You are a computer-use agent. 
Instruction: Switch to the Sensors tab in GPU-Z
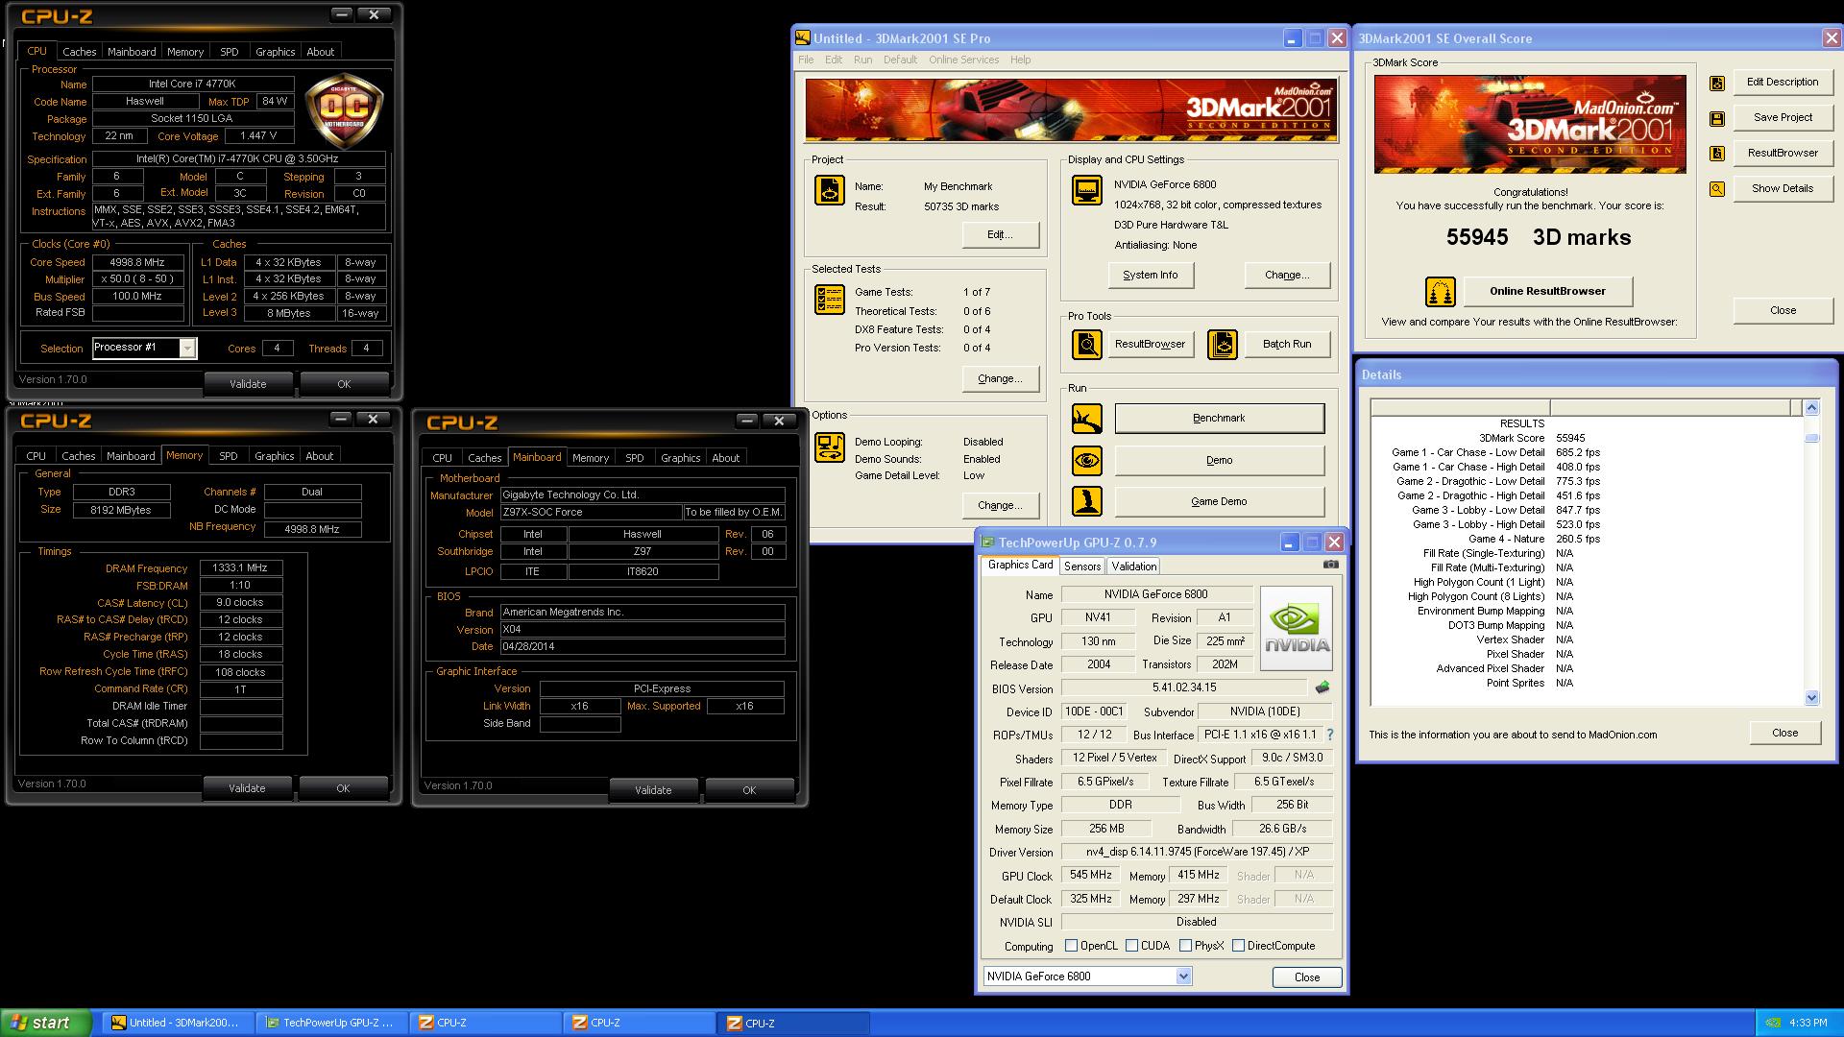click(1082, 567)
